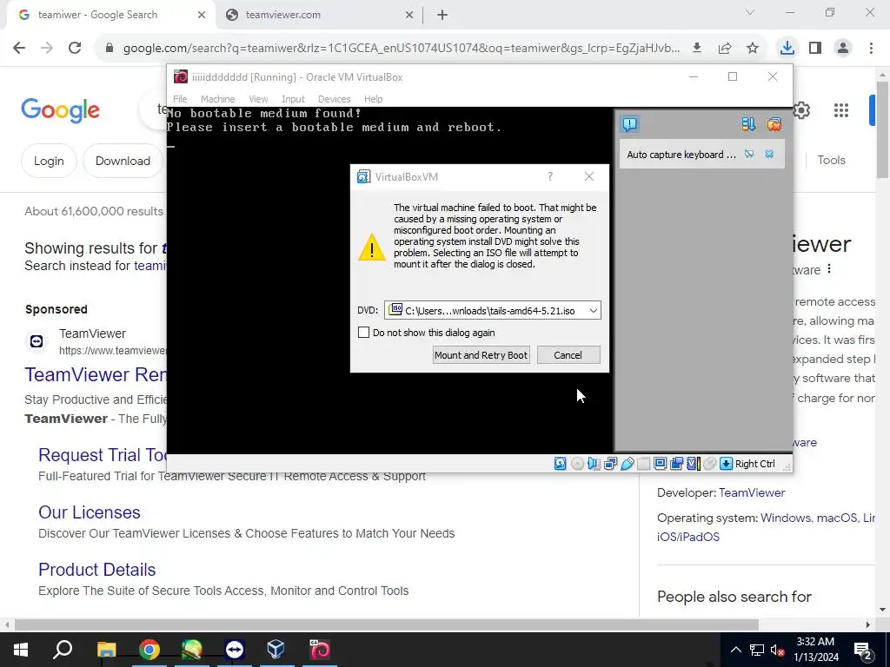
Task: Expand the DVD ISO selection dropdown
Action: 593,310
